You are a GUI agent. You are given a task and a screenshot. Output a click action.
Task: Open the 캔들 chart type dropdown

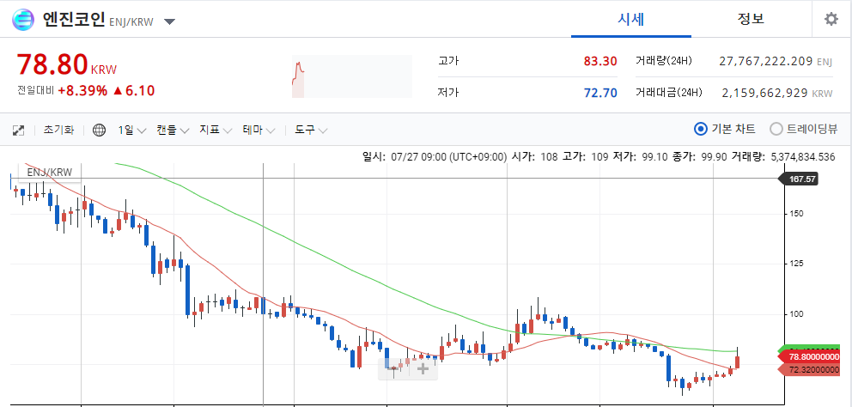[173, 131]
